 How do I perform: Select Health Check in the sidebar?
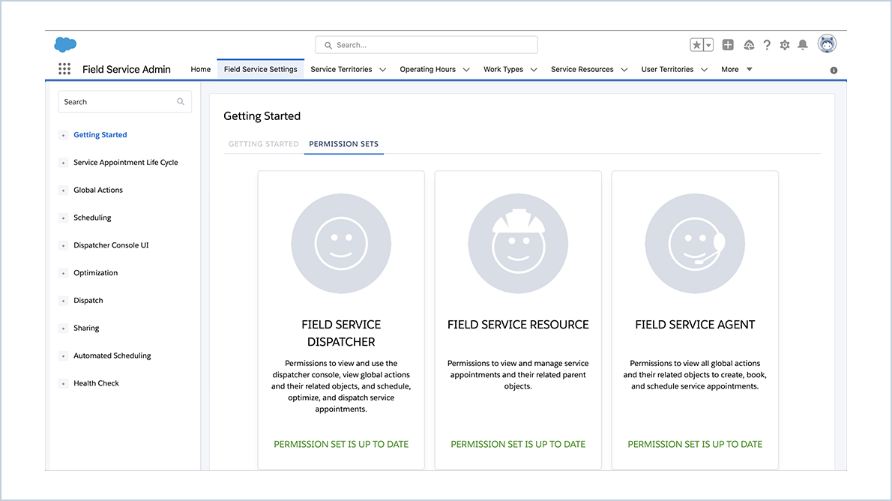[96, 382]
